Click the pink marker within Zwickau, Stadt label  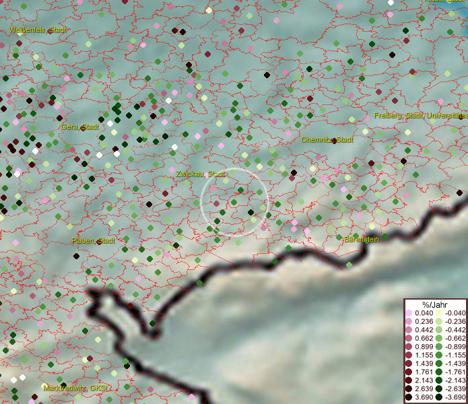click(x=207, y=175)
